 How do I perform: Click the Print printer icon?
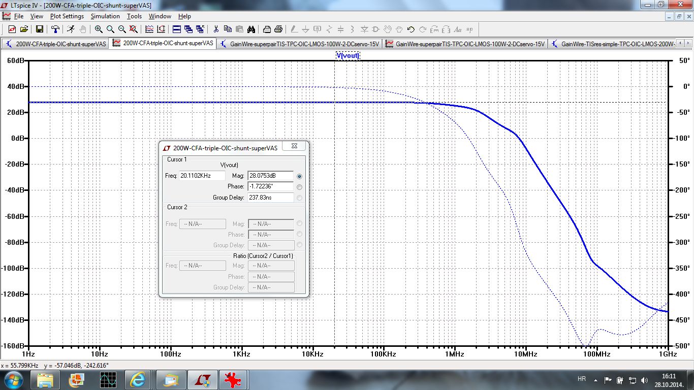pyautogui.click(x=278, y=29)
